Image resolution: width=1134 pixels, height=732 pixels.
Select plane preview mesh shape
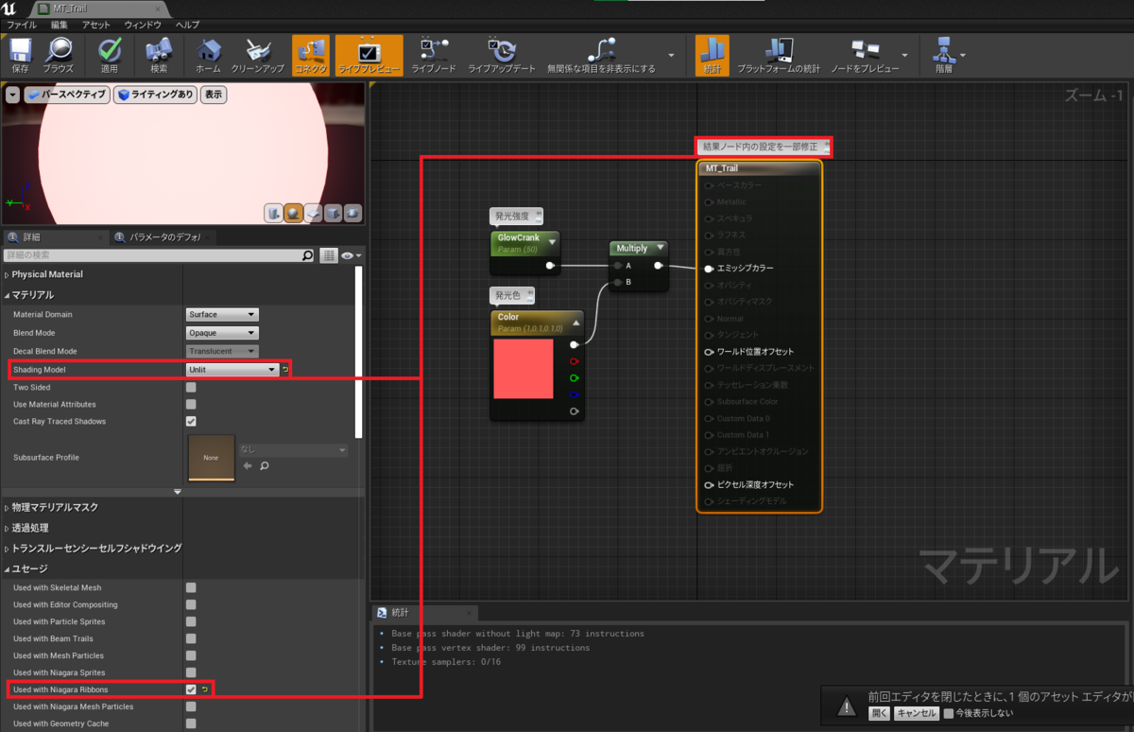(x=313, y=214)
